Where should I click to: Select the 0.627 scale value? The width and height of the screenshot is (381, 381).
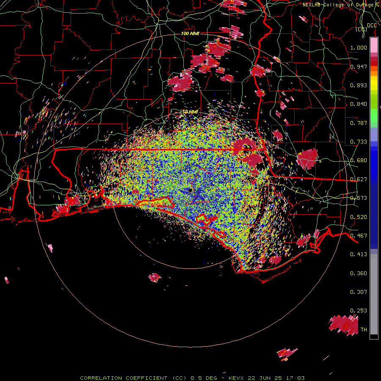359,179
